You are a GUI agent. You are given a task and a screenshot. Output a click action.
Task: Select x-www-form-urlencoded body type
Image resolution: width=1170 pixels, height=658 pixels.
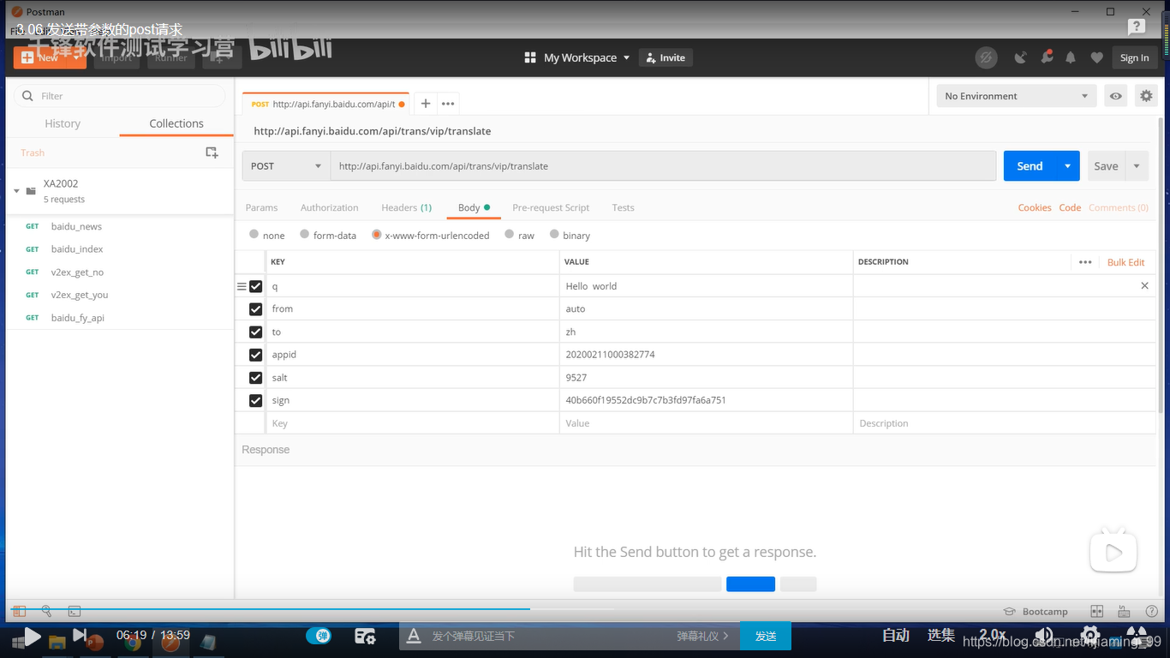[x=376, y=234]
